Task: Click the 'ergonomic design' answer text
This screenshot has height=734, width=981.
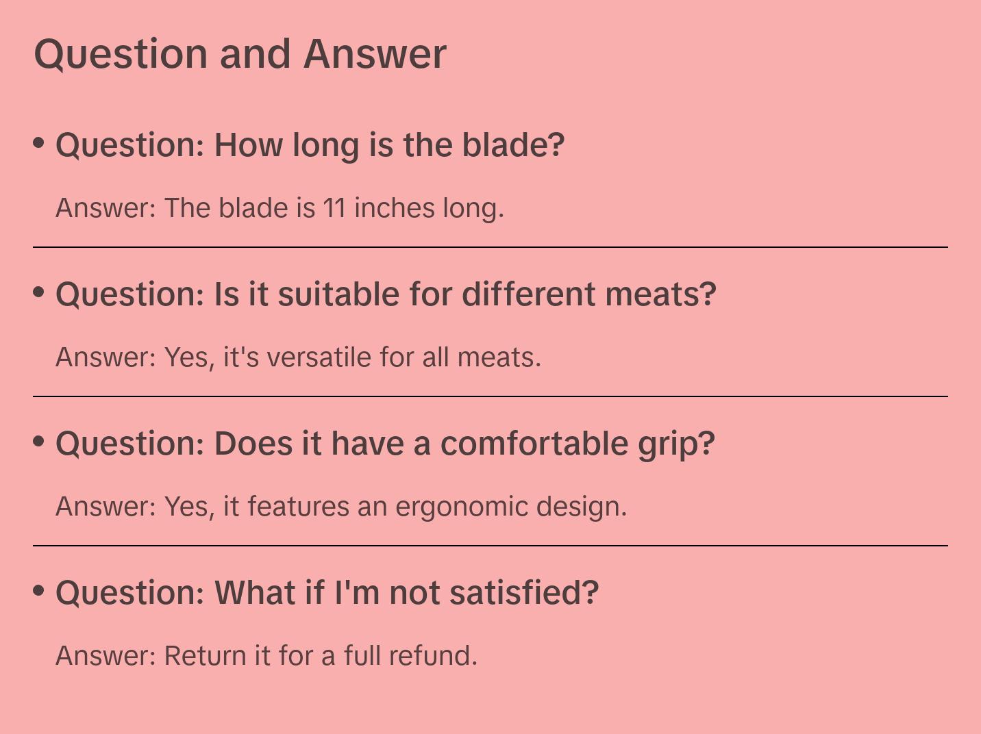Action: [x=341, y=506]
